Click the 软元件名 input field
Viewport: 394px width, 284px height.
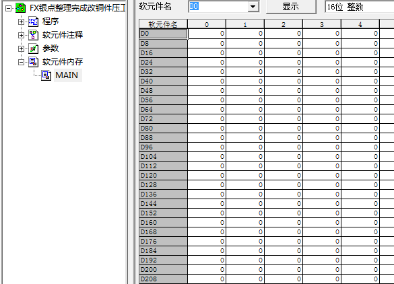point(218,7)
